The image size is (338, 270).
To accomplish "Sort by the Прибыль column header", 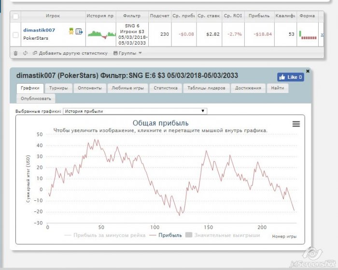I will 259,16.
